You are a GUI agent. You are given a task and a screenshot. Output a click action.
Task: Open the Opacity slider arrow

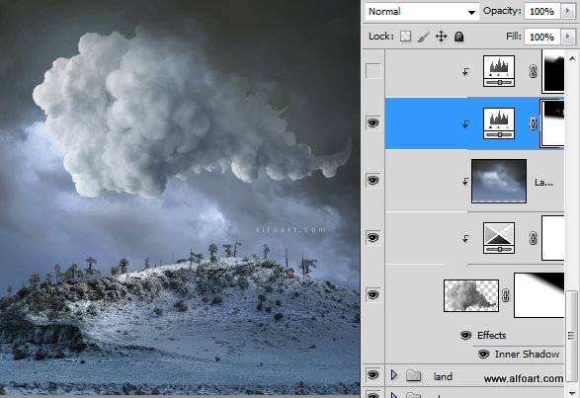pyautogui.click(x=568, y=11)
